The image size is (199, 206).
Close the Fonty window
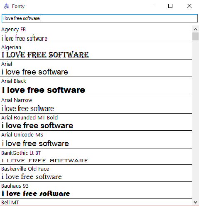189,6
